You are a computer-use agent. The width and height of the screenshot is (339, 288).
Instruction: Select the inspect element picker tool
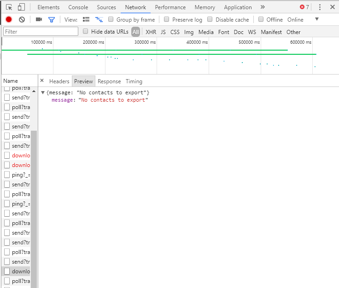(9, 7)
